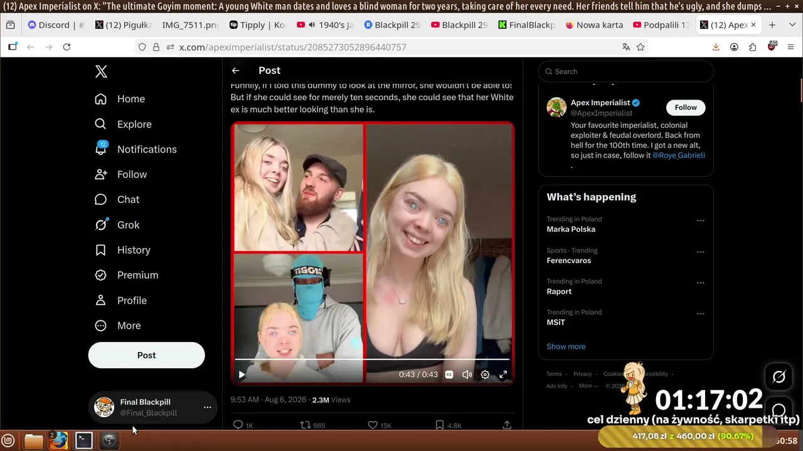Screen dimensions: 803x451
Task: Reload the current page
Action: 66,47
